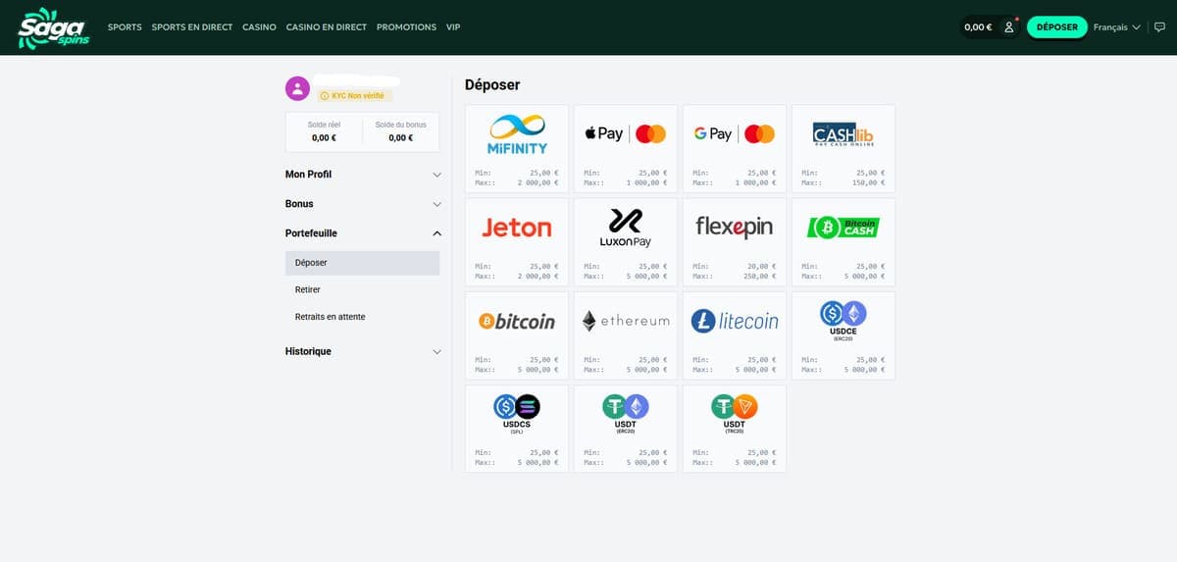Select USDCE (ERC20) deposit option

(x=844, y=334)
